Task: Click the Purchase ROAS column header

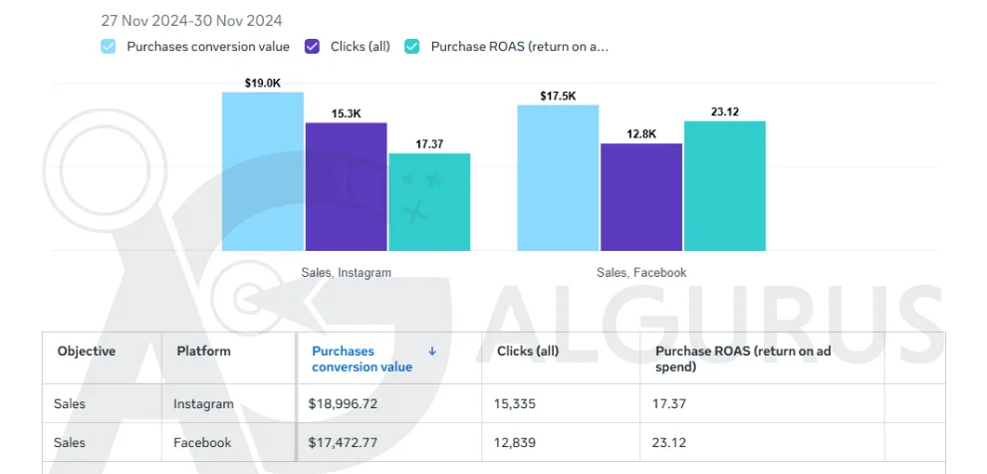Action: [743, 358]
